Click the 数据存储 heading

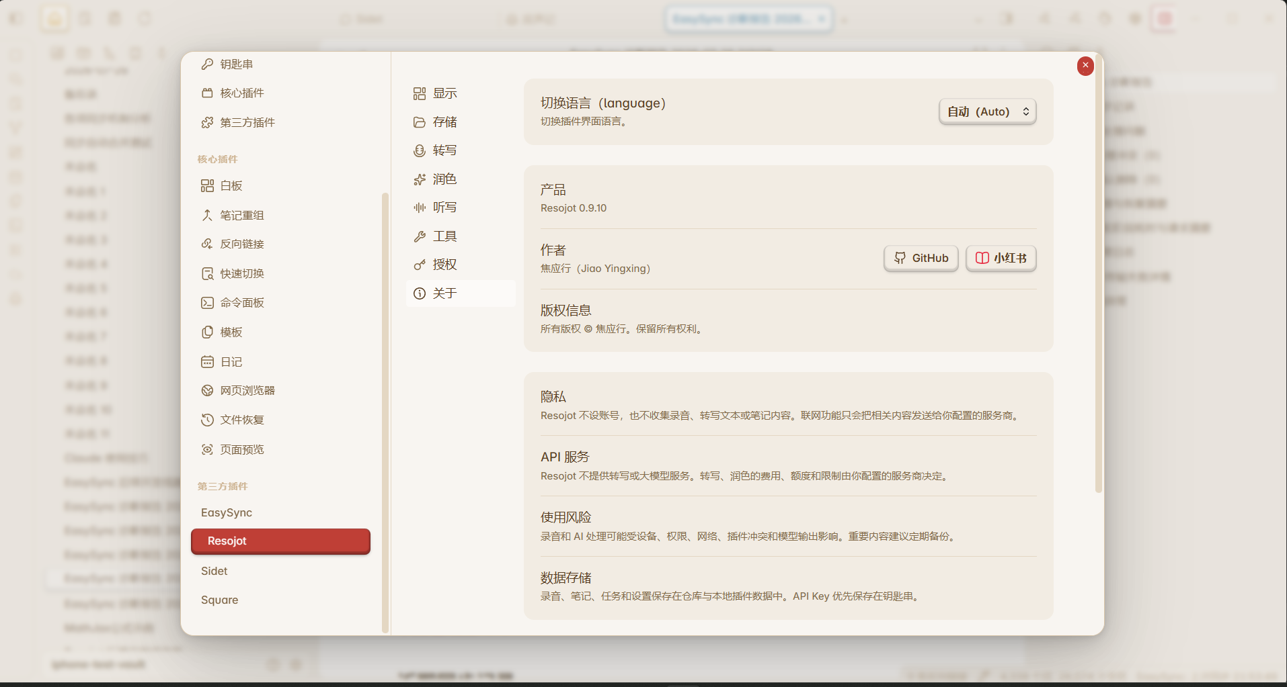(x=566, y=578)
